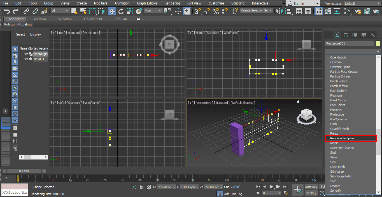Enable Auto Key animation mode
Image resolution: width=382 pixels, height=197 pixels.
point(311,187)
